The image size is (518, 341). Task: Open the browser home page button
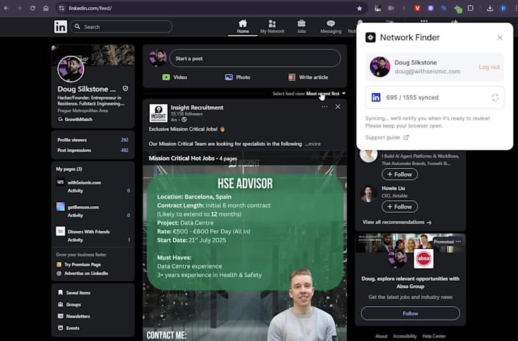click(46, 8)
